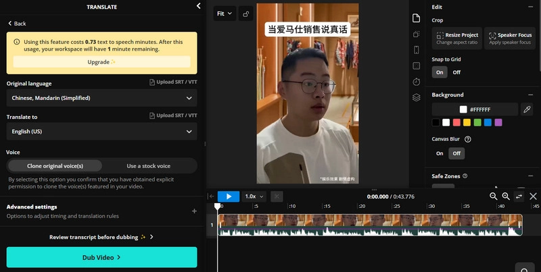Collapse the Translate panel with the chevron
This screenshot has height=272, width=541.
pyautogui.click(x=198, y=6)
